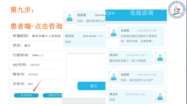Select timestamp 2016-09-06 17:06
Viewport: 187px width, 104px height.
point(147,75)
